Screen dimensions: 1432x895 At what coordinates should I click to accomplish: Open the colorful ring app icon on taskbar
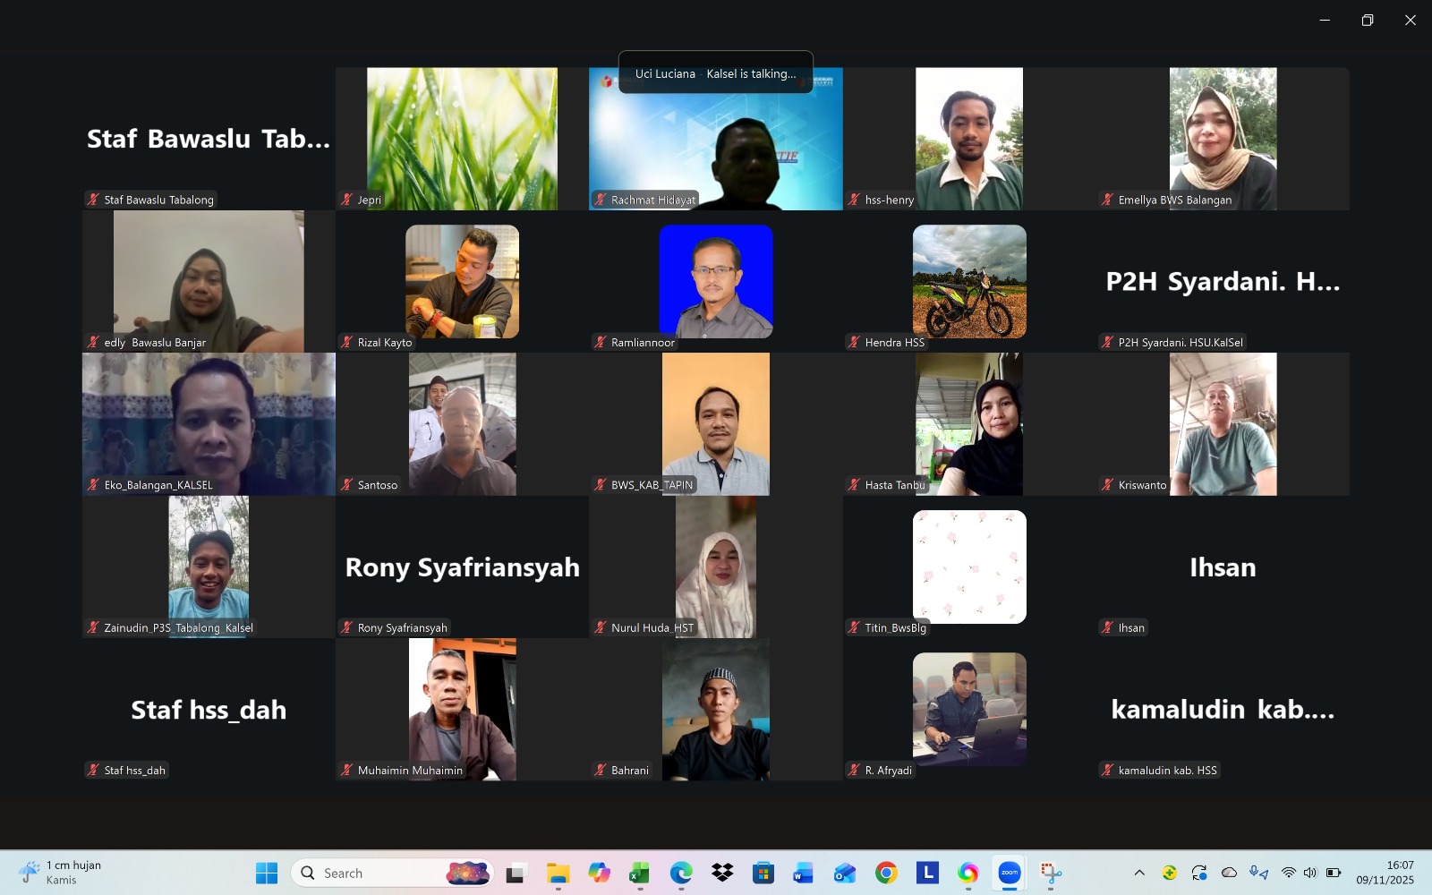968,873
